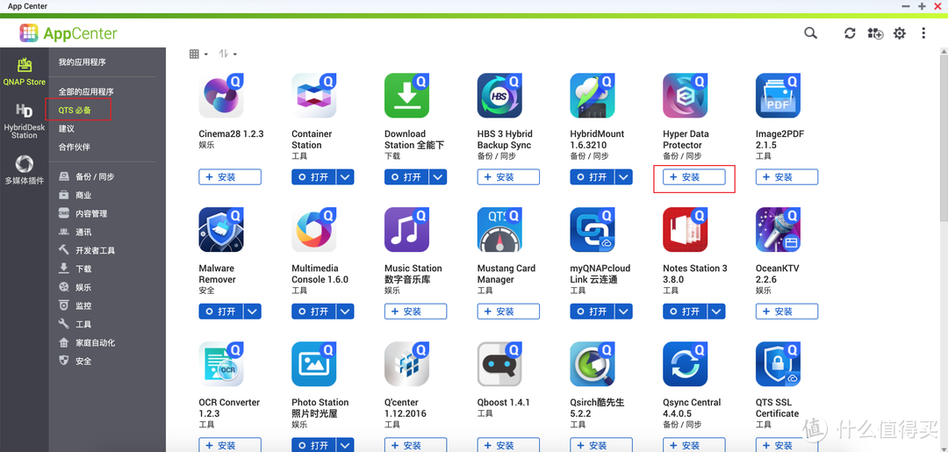Expand Download Station 打开 dropdown arrow
Viewport: 948px width, 452px height.
tap(438, 177)
